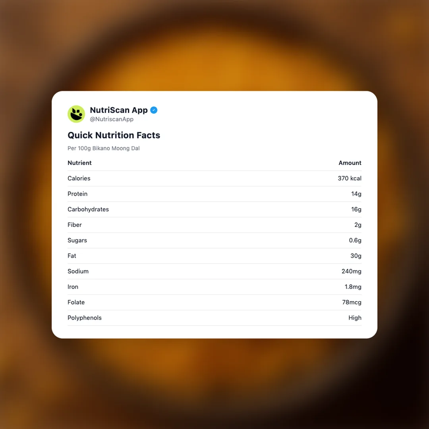Click the Polyphenols High value
The width and height of the screenshot is (429, 429).
[x=355, y=318]
